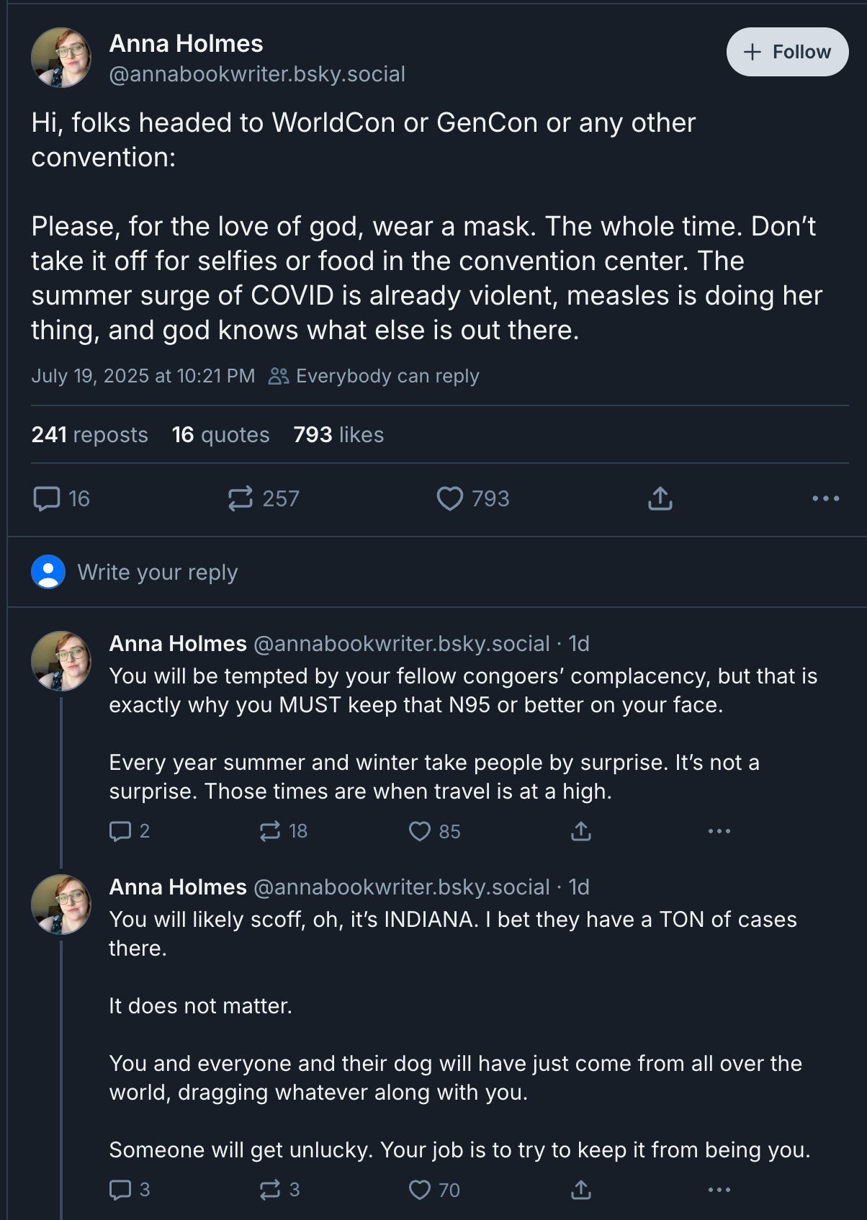The width and height of the screenshot is (867, 1220).
Task: Like the INDIANA reply with 70 likes
Action: click(420, 1190)
